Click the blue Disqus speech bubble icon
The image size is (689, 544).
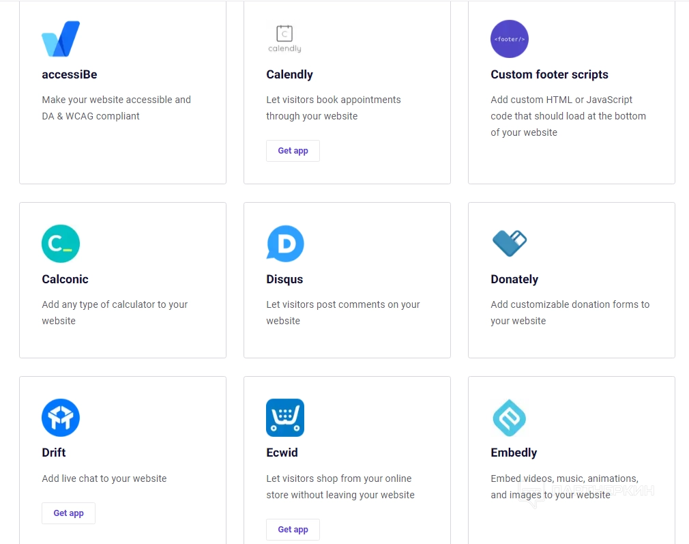point(285,244)
